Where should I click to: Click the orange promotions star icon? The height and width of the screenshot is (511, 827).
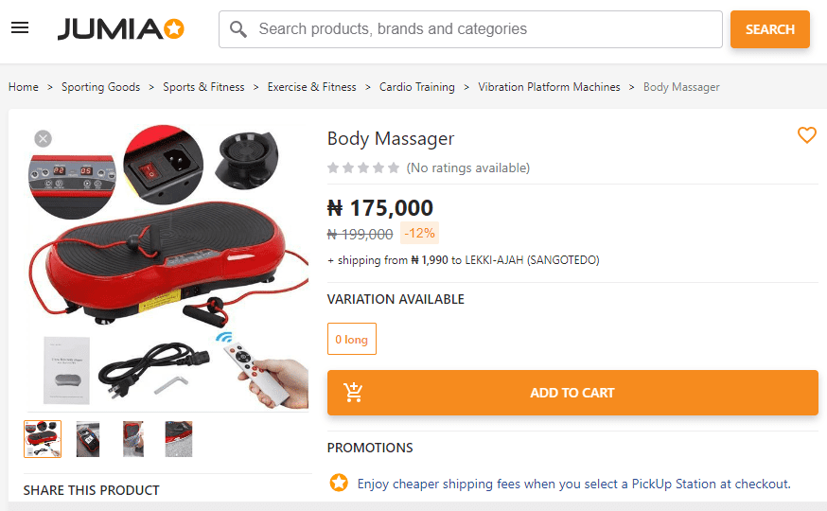(x=339, y=484)
